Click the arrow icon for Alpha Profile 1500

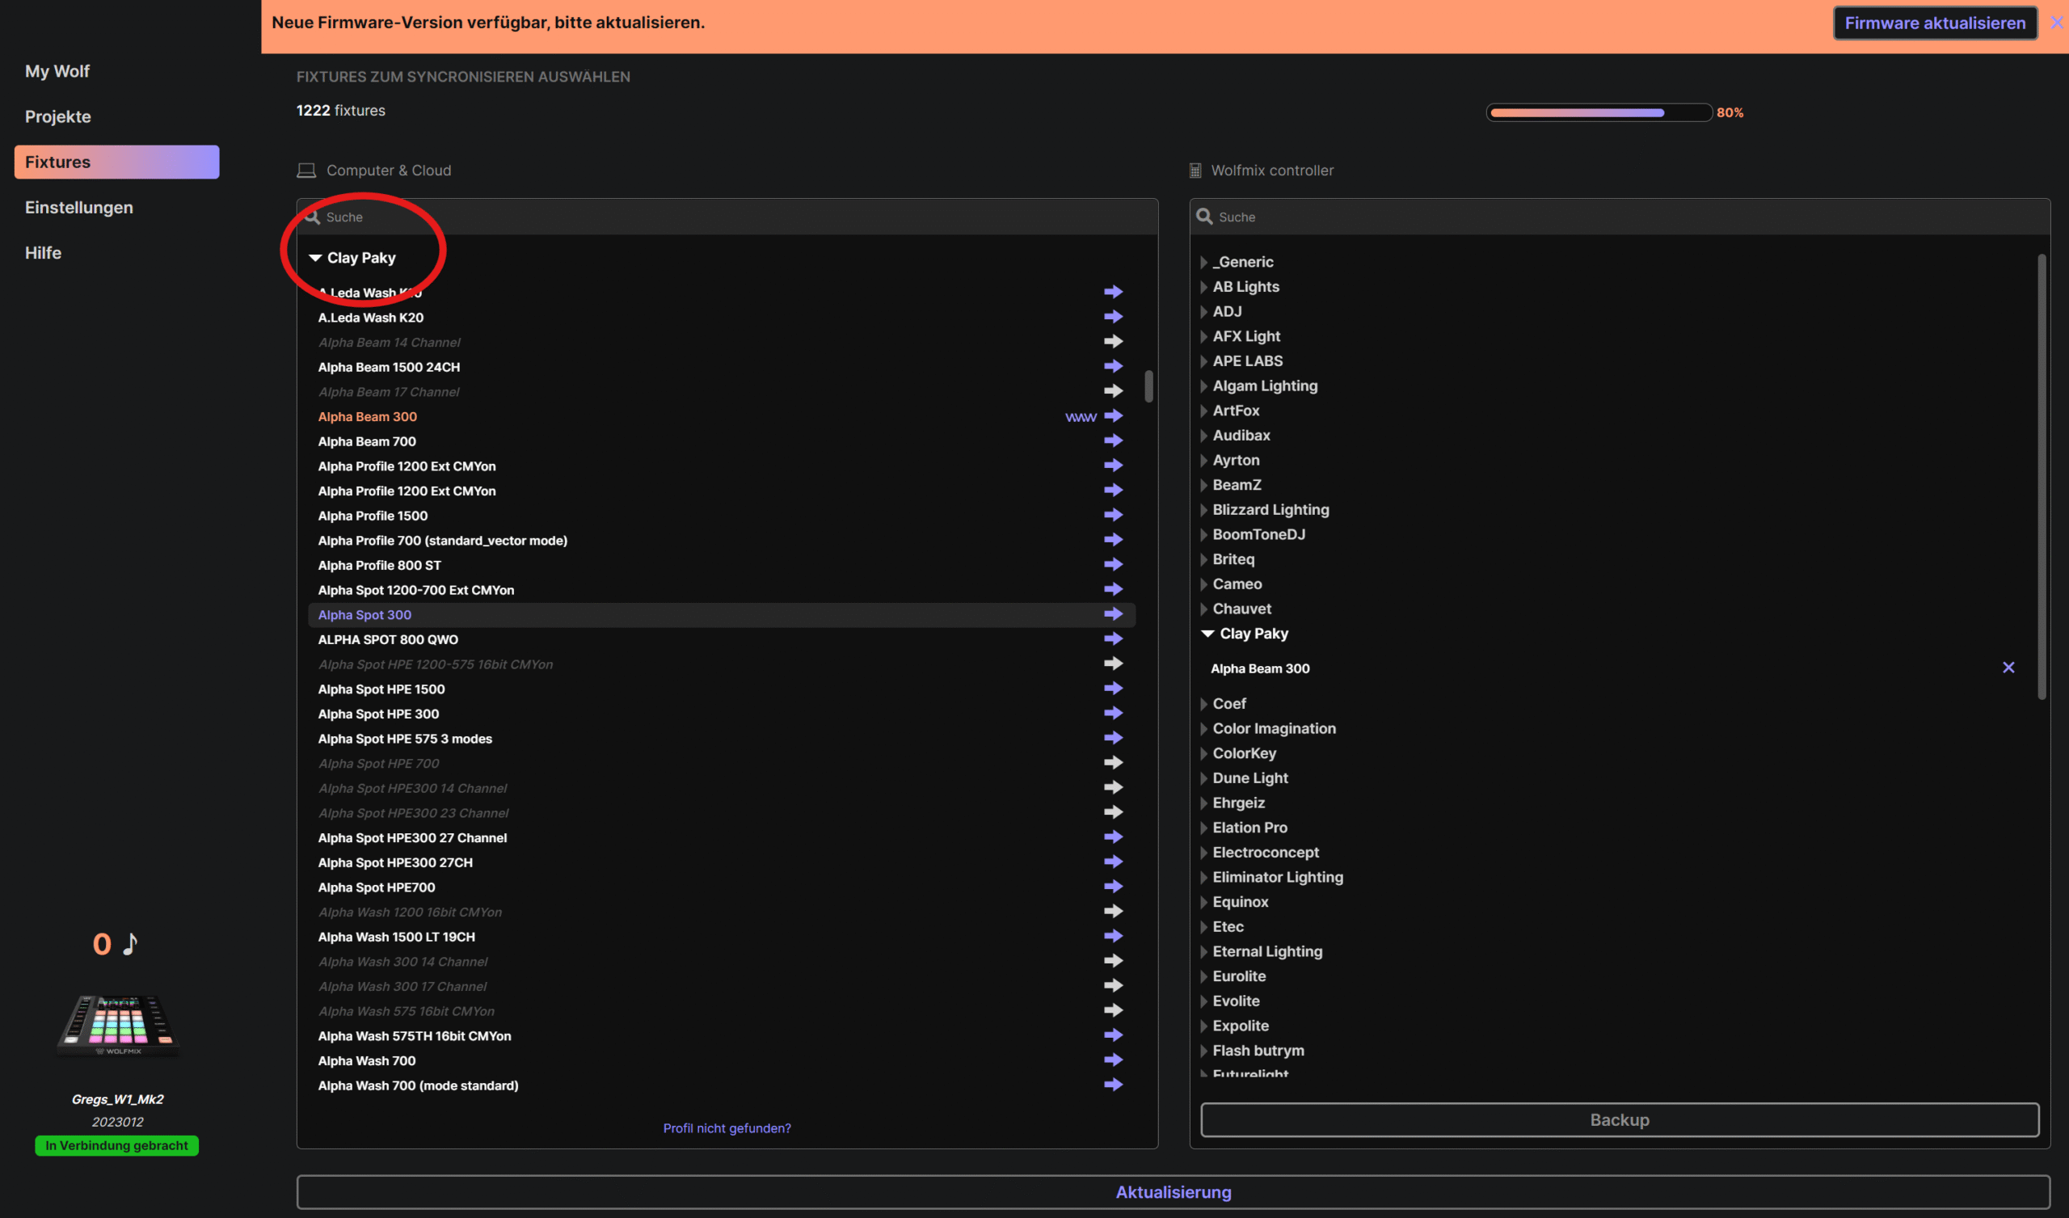pyautogui.click(x=1113, y=516)
